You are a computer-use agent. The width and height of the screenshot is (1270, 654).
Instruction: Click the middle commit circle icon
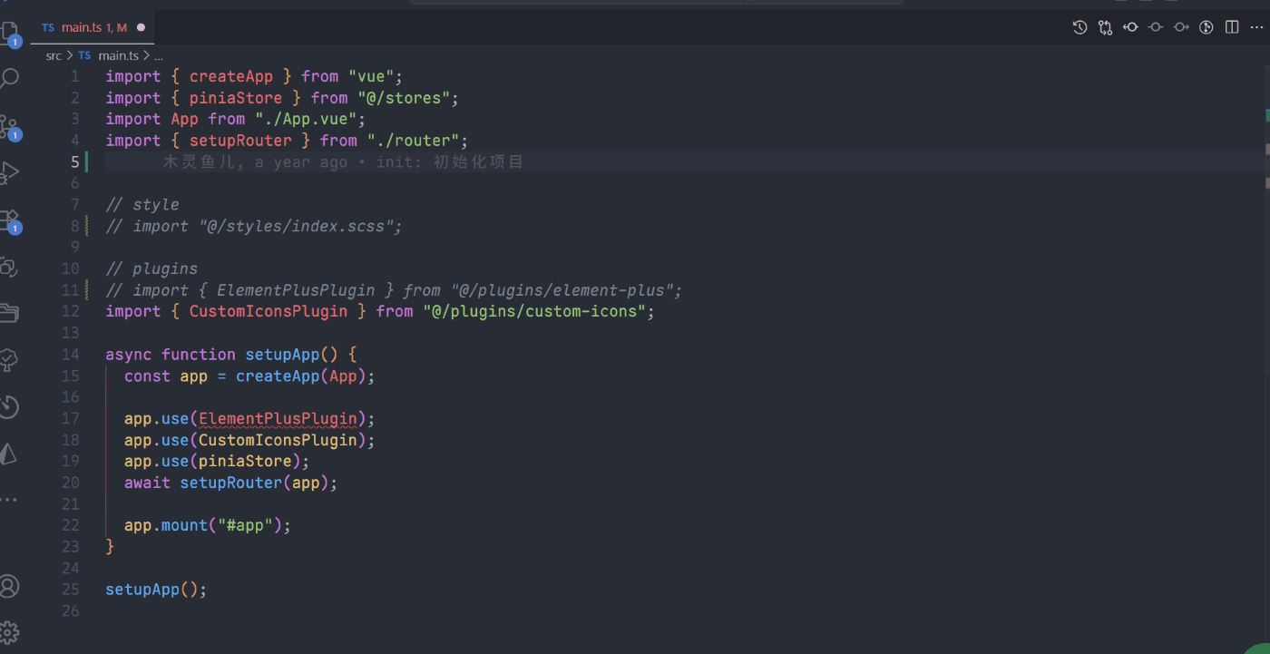tap(1156, 27)
